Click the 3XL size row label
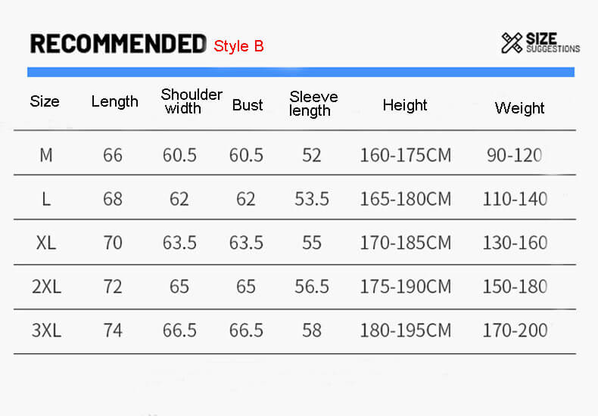Image resolution: width=598 pixels, height=416 pixels. [x=46, y=331]
